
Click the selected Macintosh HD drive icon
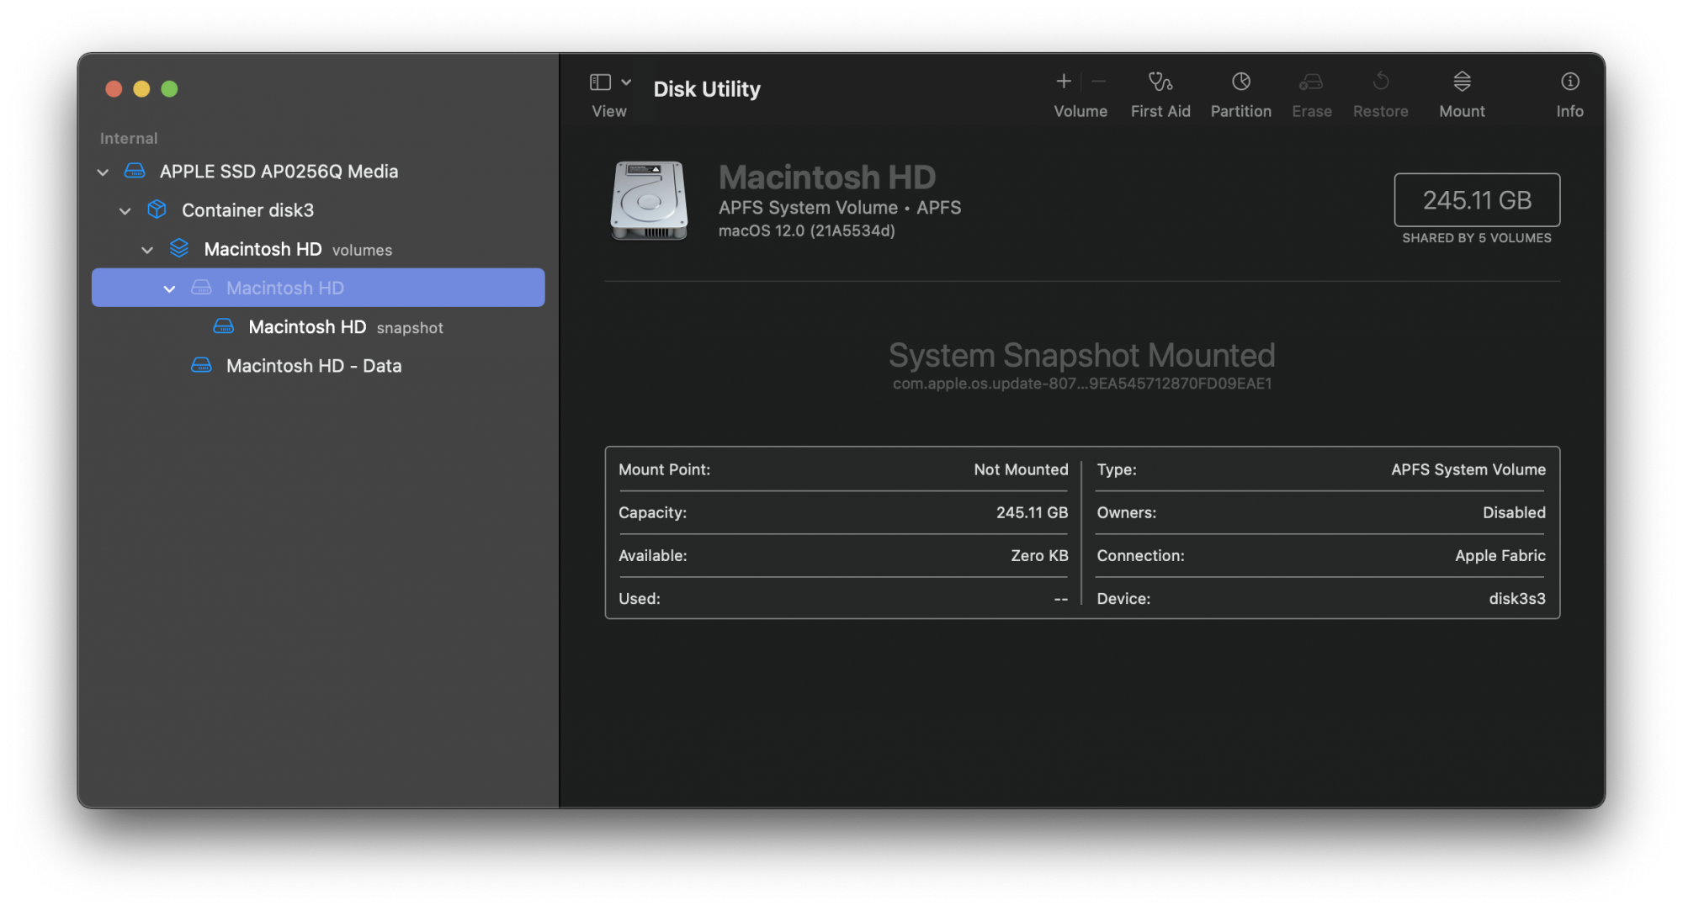(201, 288)
